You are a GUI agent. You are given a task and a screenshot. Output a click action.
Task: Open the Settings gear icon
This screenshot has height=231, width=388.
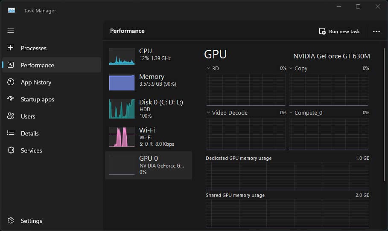click(11, 221)
